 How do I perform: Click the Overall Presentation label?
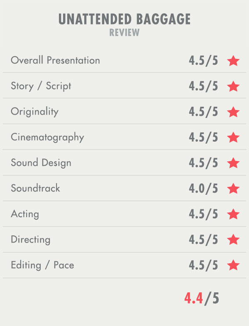(55, 61)
